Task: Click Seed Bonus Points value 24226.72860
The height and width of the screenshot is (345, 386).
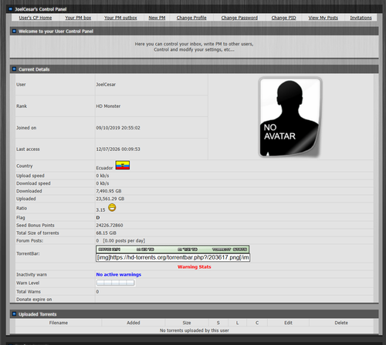Action: coord(110,225)
